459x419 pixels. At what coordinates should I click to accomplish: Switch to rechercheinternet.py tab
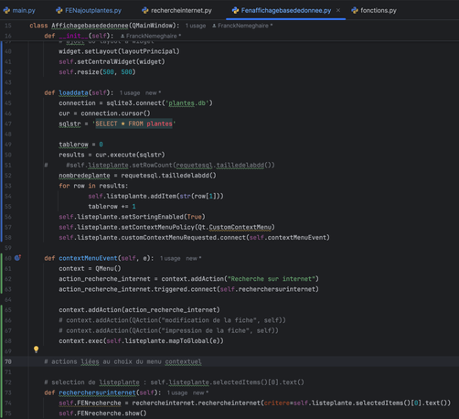[x=176, y=11]
